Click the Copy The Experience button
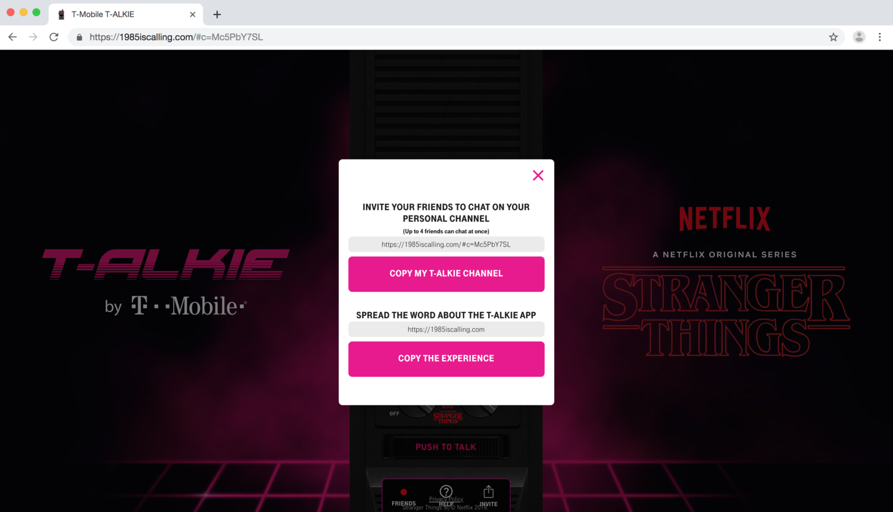The width and height of the screenshot is (893, 512). click(446, 359)
